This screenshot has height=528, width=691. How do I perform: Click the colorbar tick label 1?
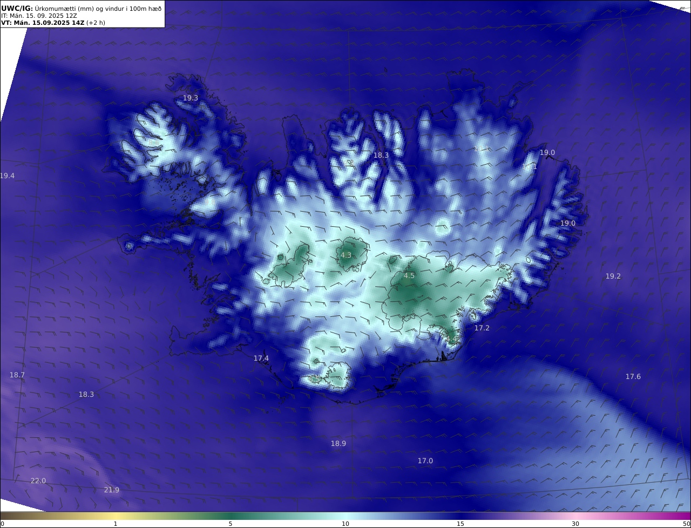pos(116,524)
